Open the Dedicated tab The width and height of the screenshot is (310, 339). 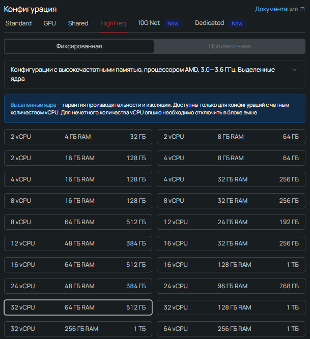pos(209,23)
